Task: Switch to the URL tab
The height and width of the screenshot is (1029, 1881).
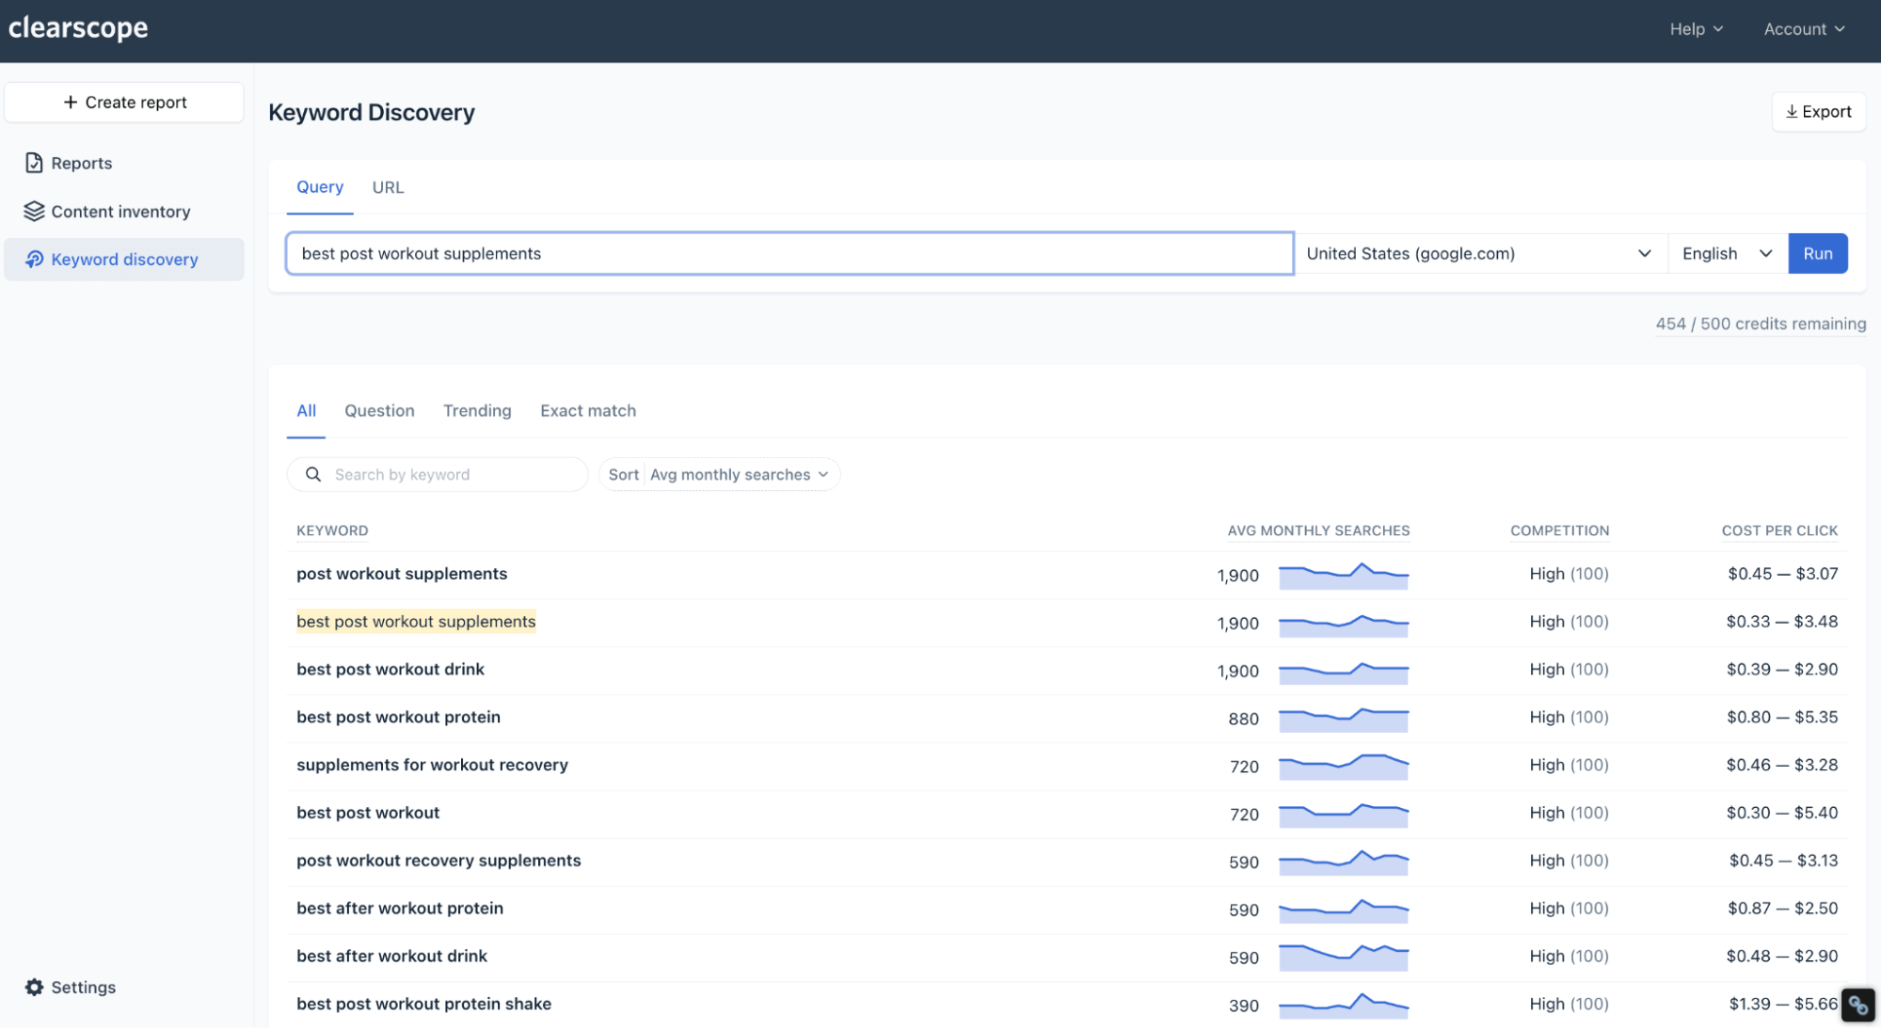Action: [388, 187]
